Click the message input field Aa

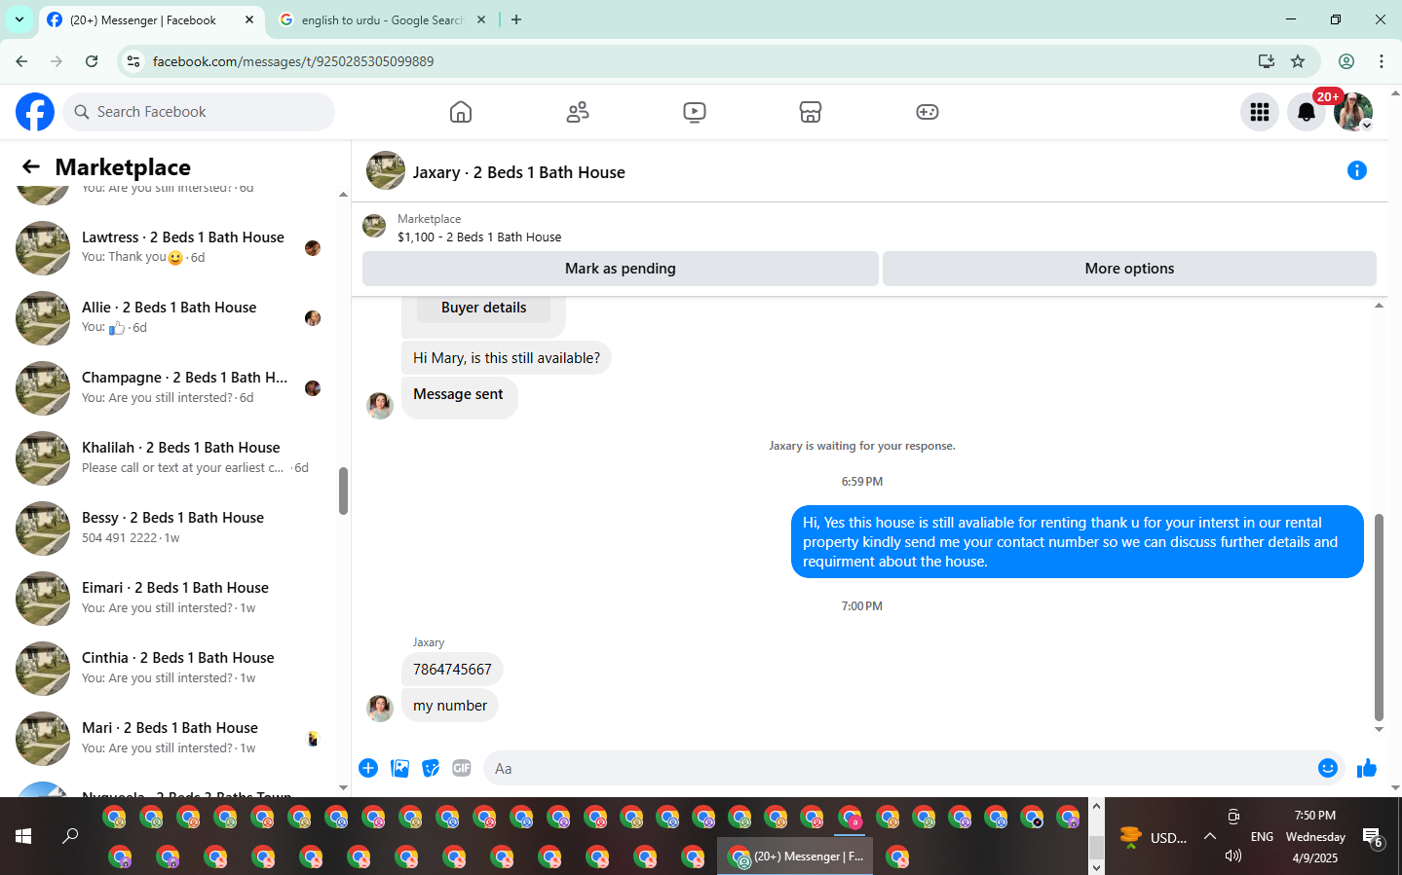point(901,768)
